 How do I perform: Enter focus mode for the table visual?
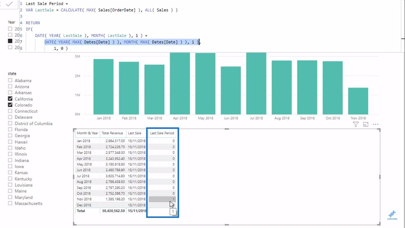point(366,124)
